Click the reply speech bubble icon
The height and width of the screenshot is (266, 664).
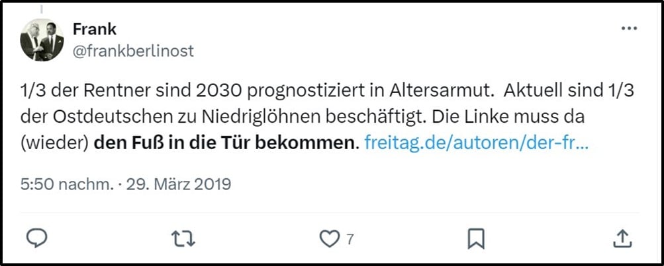[x=37, y=238]
